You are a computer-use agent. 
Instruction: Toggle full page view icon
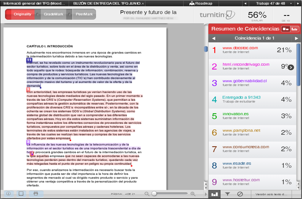click(x=21, y=194)
